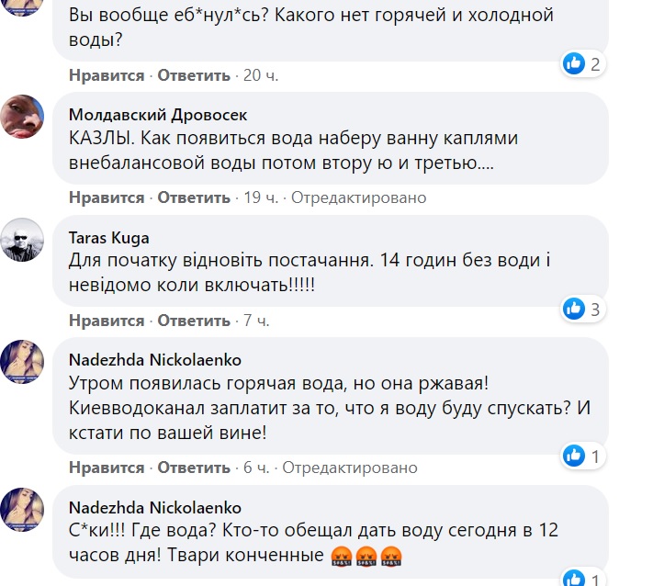
Task: Reply to Nadezhda's comment from 6 hours ago
Action: 194,468
